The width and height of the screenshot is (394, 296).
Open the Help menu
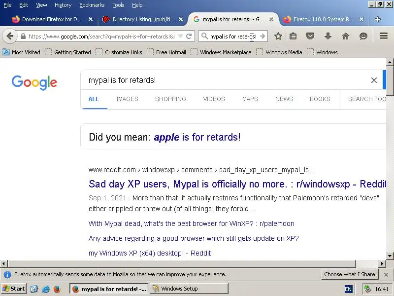coord(137,5)
